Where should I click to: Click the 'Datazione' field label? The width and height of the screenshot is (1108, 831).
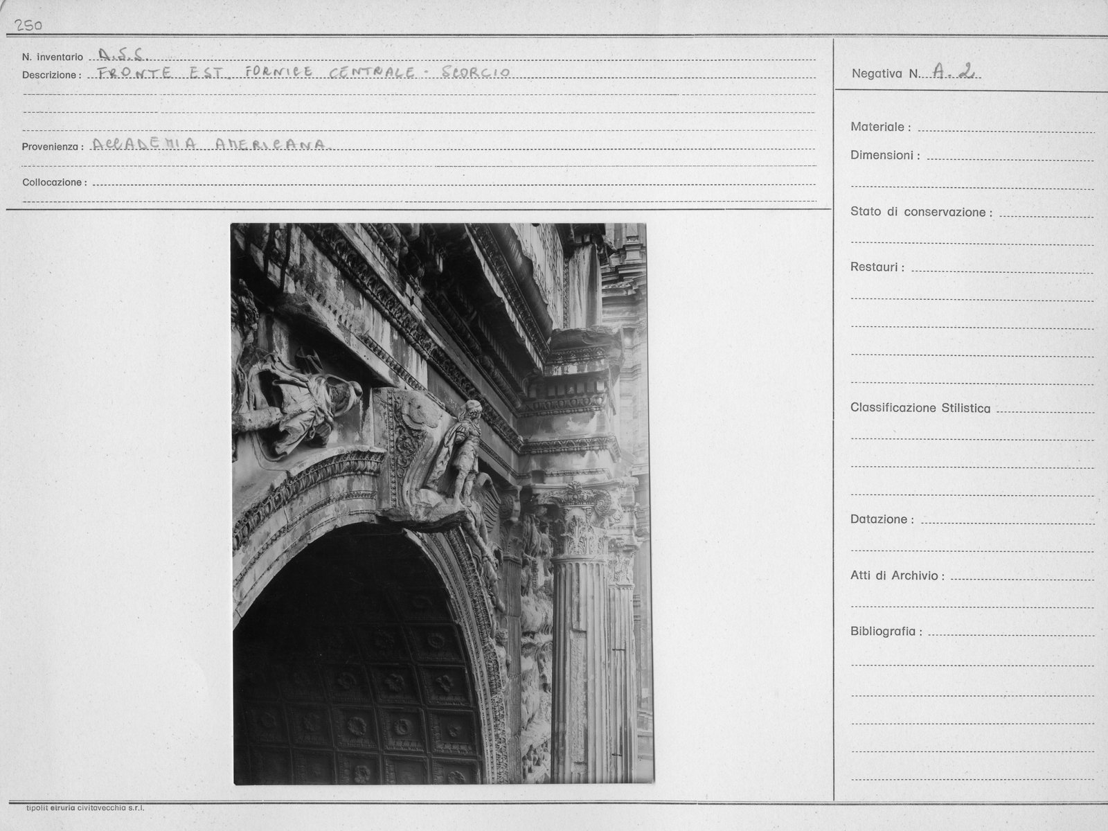tap(882, 519)
